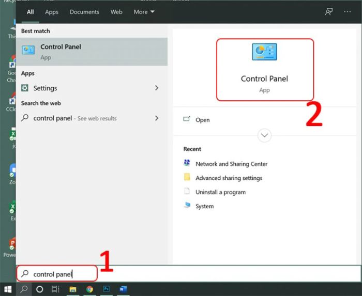Open Task View on taskbar
362x296 pixels.
point(55,289)
